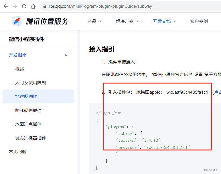Open 地图选点插件 in sidebar

[28, 124]
